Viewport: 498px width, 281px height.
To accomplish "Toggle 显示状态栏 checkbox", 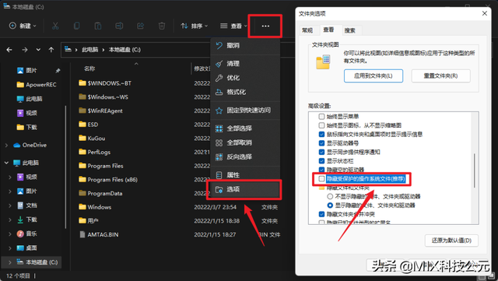I will click(x=321, y=161).
